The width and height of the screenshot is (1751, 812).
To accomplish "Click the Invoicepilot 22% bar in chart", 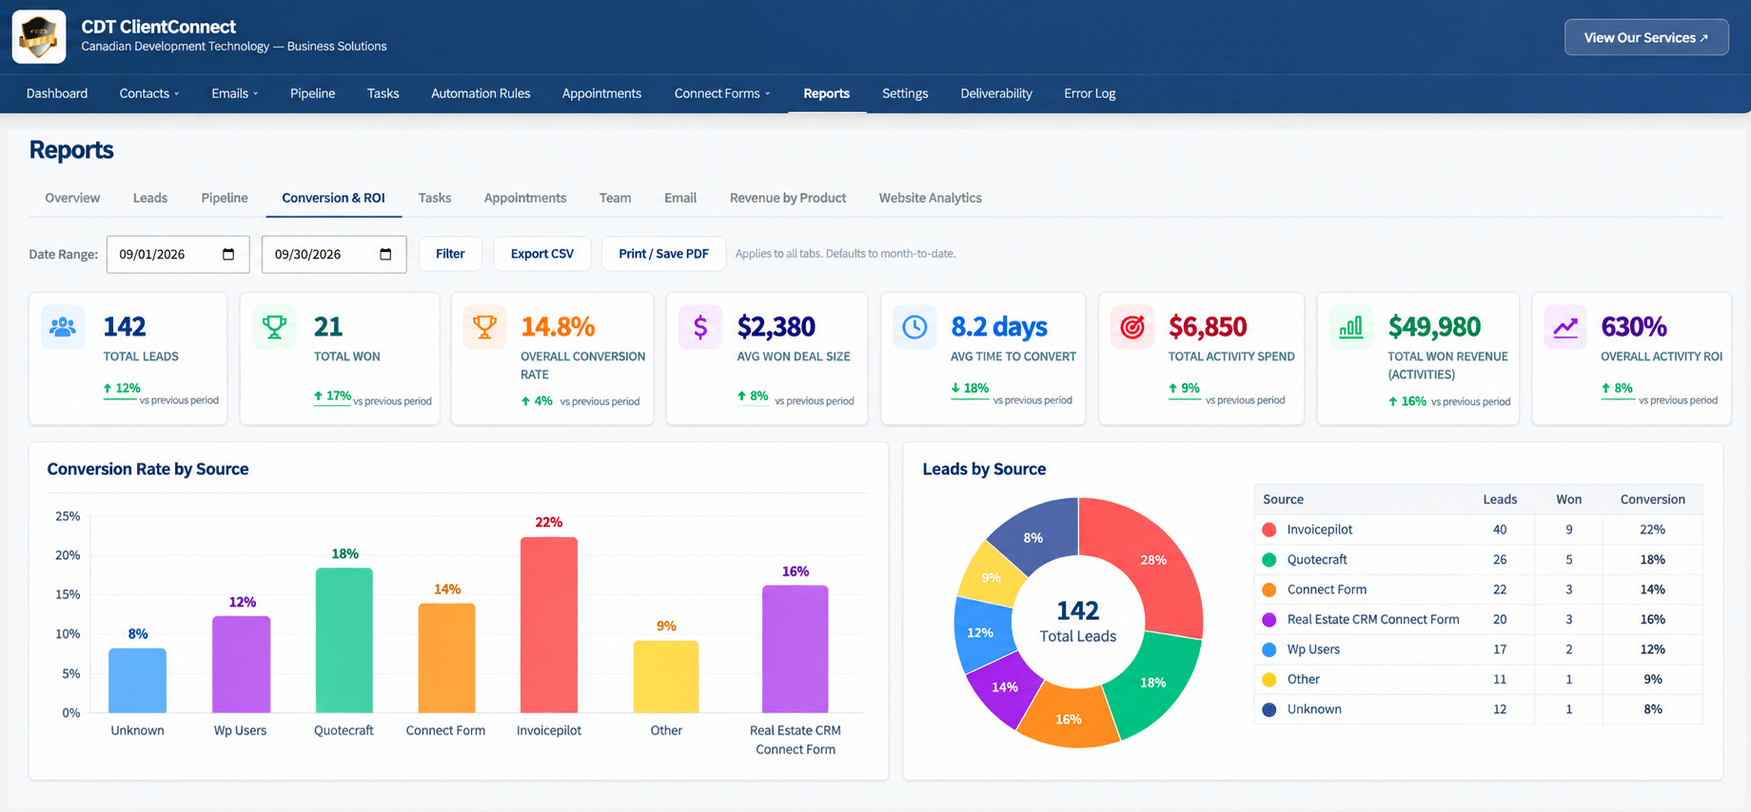I will [x=549, y=625].
